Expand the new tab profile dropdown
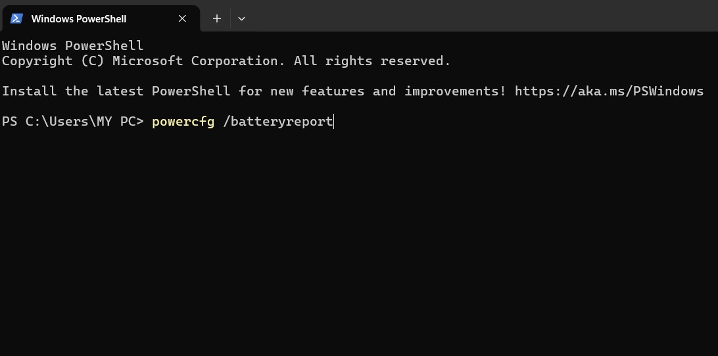Screen dimensions: 718x356 pyautogui.click(x=241, y=18)
